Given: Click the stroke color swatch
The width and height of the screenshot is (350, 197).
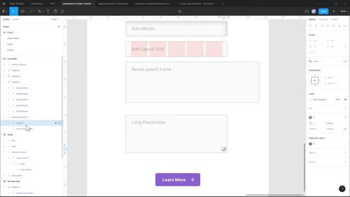Looking at the screenshot, I should (310, 118).
